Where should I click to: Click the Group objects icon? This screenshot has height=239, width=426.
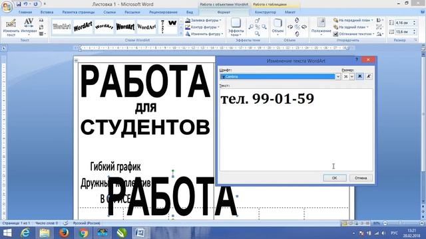[x=380, y=27]
